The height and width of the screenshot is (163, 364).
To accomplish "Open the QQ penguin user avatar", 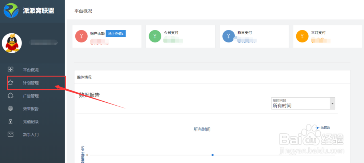I will click(x=12, y=43).
